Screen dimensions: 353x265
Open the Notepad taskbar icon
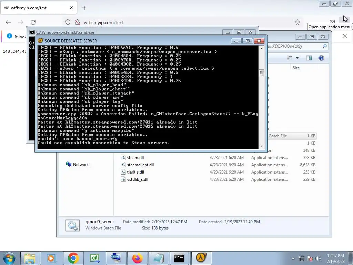pos(159,258)
